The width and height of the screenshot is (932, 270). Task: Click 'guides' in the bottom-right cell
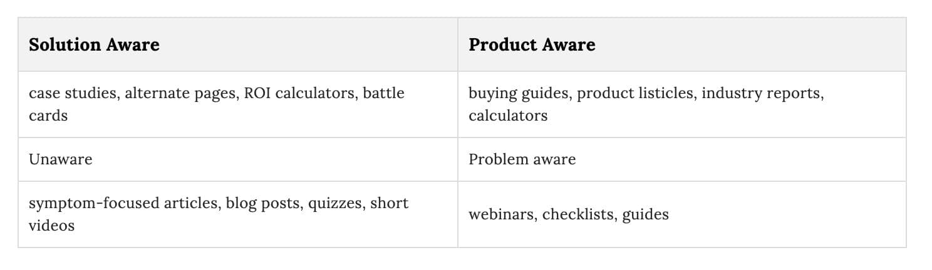click(x=645, y=215)
